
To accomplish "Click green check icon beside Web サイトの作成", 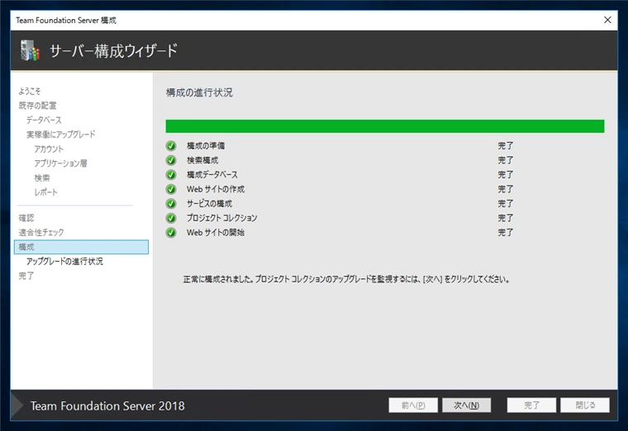I will click(171, 189).
